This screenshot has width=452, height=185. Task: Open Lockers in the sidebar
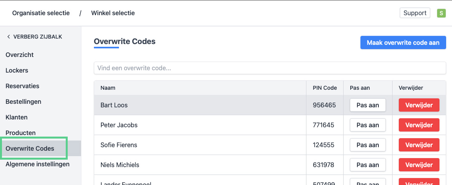[x=17, y=70]
